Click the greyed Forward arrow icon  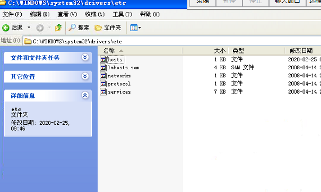click(x=40, y=28)
